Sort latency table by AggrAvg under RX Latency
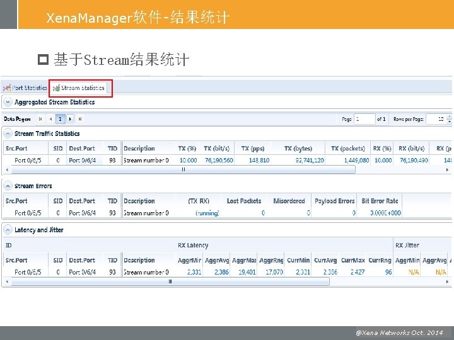 [x=217, y=260]
